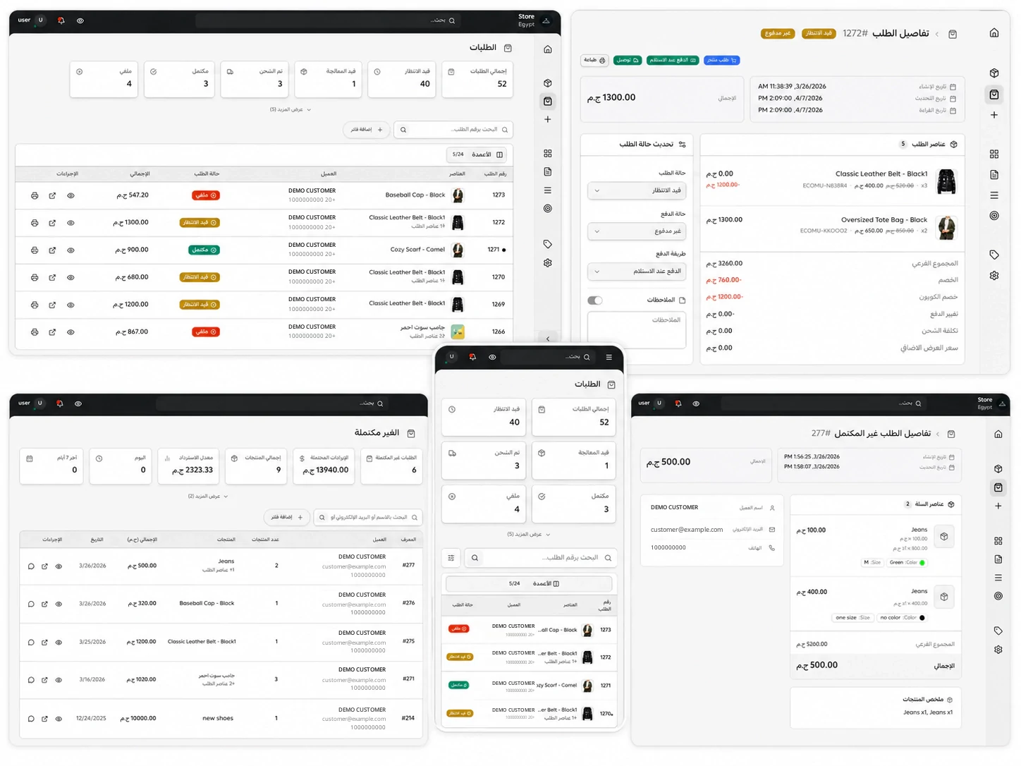Print order 1273 in the orders list
Image resolution: width=1021 pixels, height=766 pixels.
coord(35,195)
